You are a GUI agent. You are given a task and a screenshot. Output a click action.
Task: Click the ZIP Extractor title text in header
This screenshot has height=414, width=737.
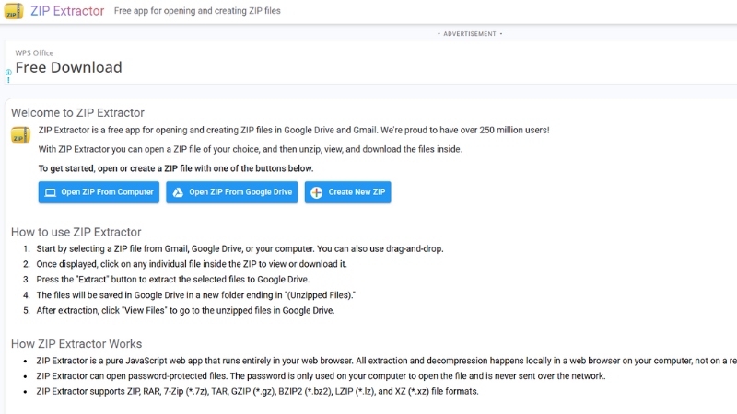[x=66, y=12]
